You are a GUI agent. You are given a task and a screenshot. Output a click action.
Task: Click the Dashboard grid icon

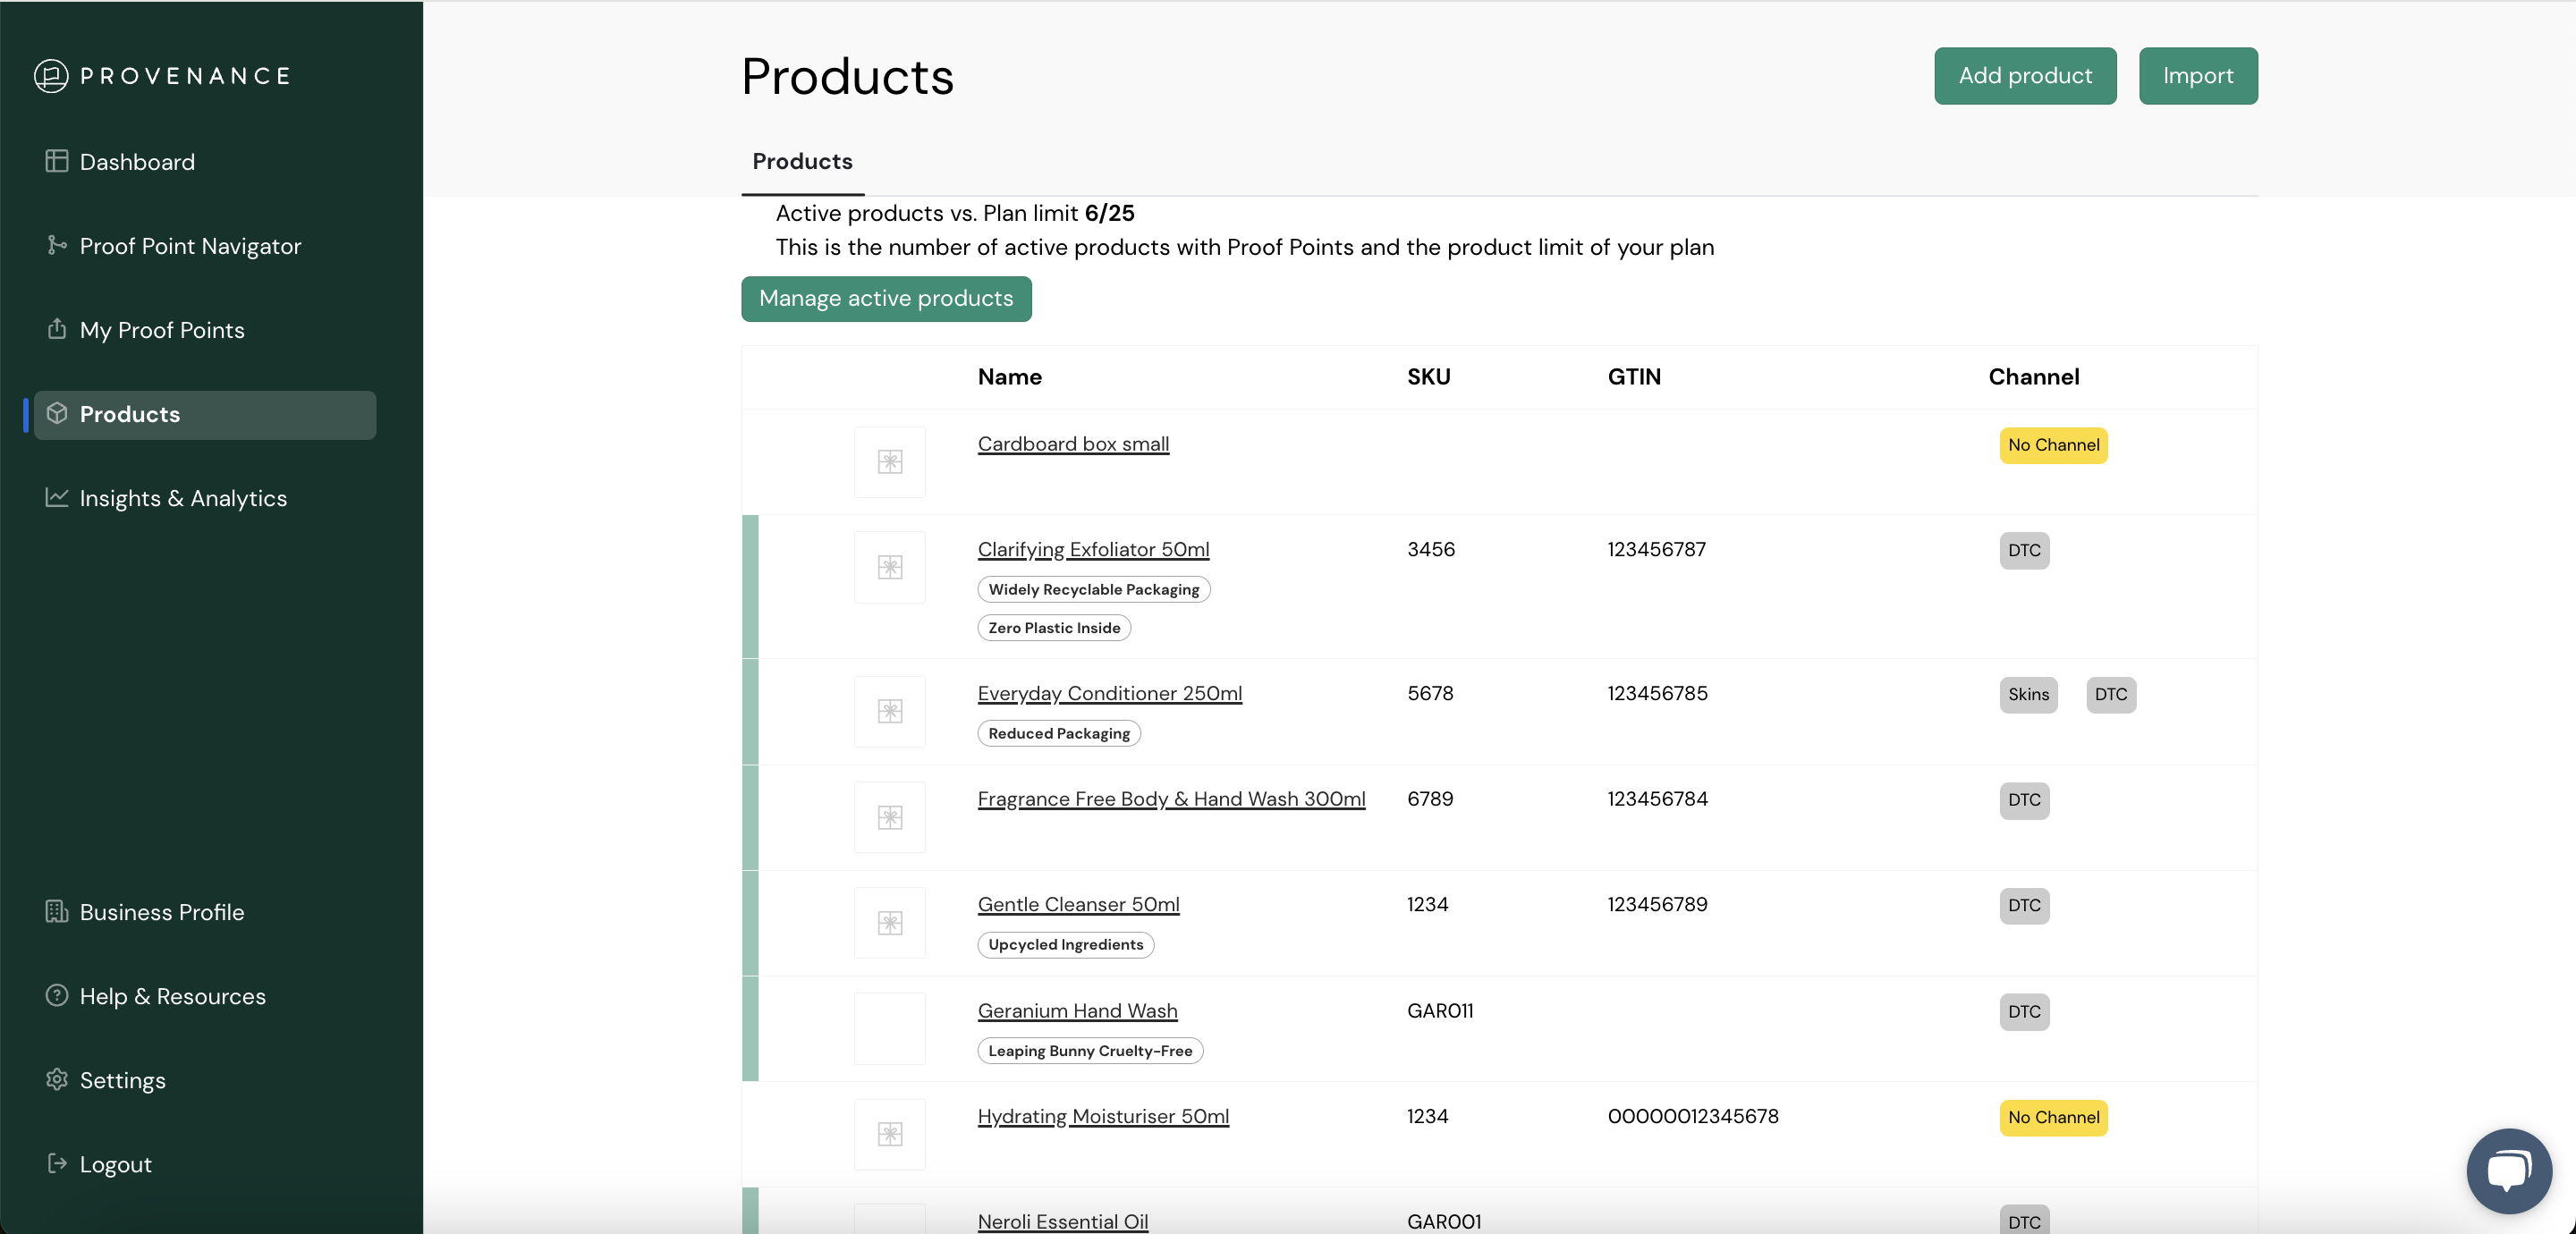(57, 161)
